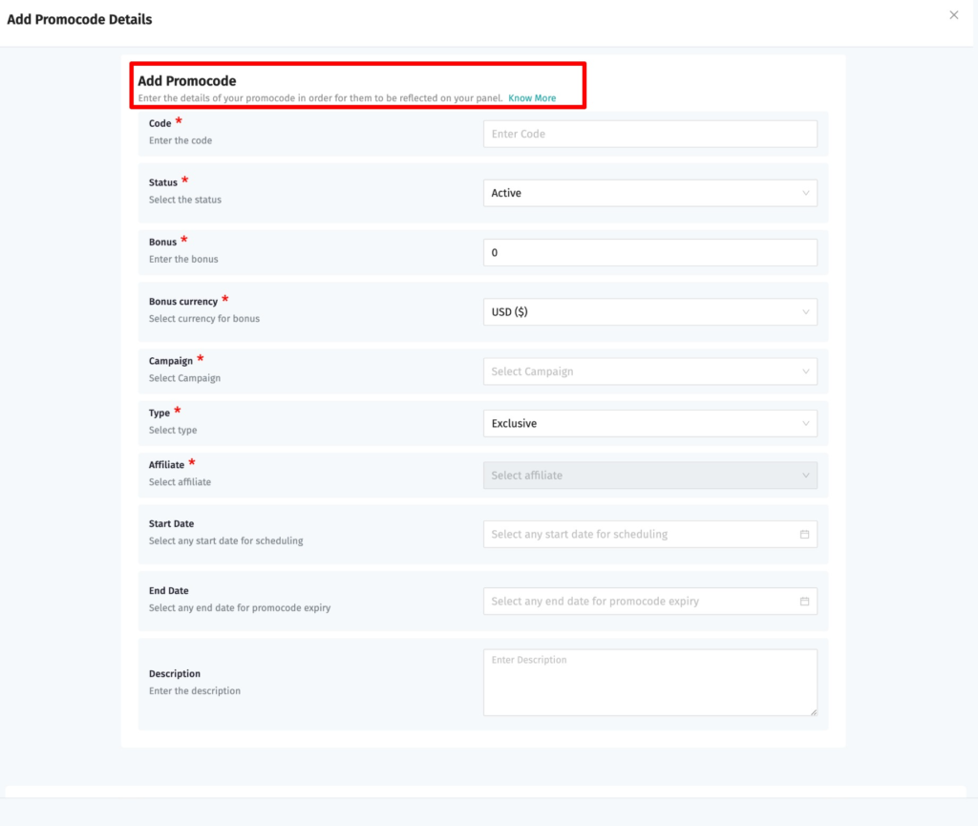Open the Type dropdown showing Exclusive

[649, 423]
